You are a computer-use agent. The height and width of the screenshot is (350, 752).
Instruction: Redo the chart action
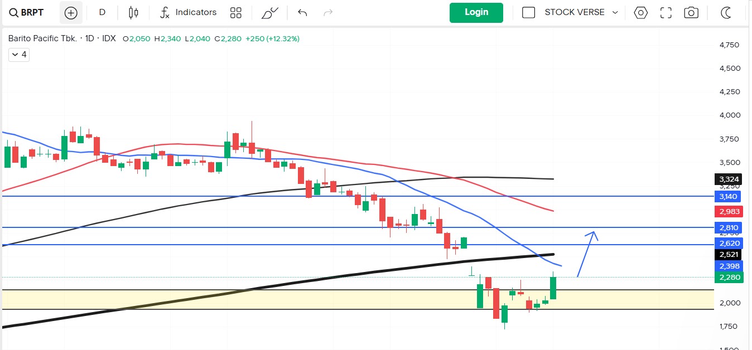pyautogui.click(x=328, y=12)
